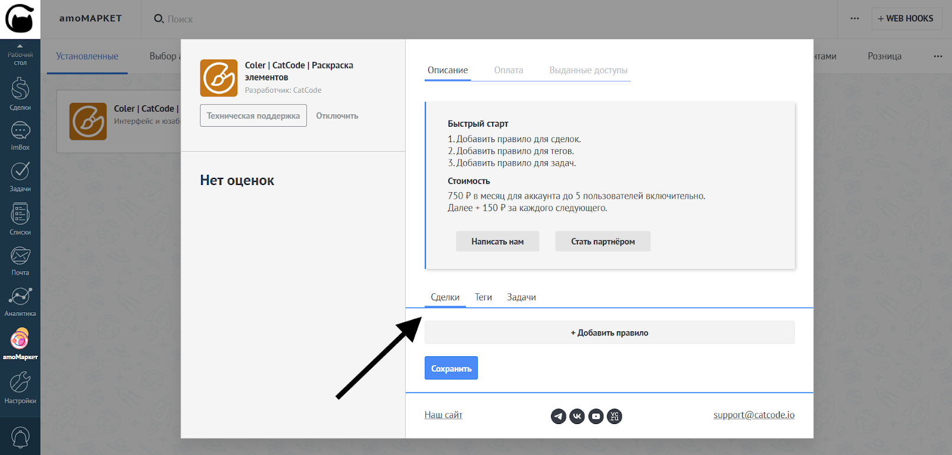Open Почта mail icon in sidebar
This screenshot has width=952, height=455.
pos(20,261)
